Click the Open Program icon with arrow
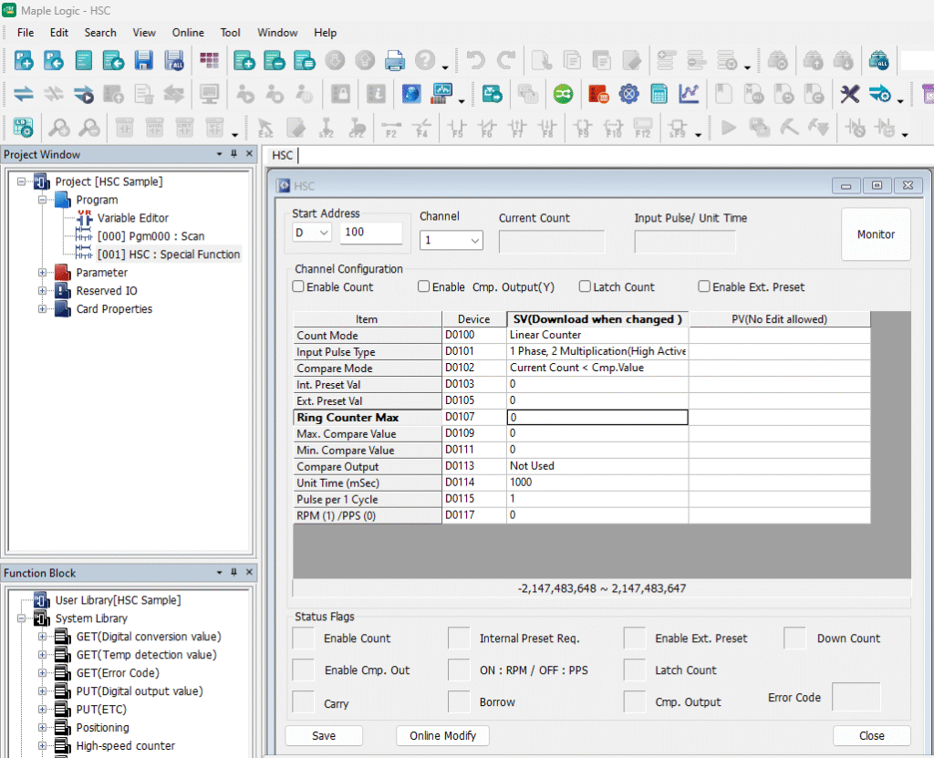 click(113, 60)
